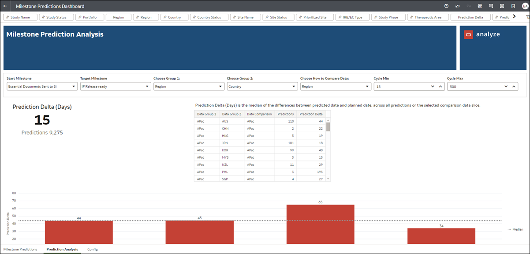Click the Median legend entry
Image resolution: width=530 pixels, height=254 pixels.
515,229
